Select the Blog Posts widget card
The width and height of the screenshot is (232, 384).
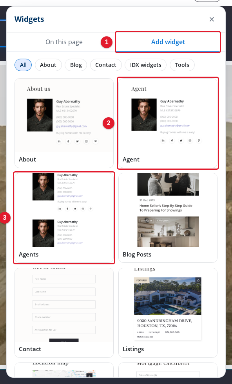168,218
